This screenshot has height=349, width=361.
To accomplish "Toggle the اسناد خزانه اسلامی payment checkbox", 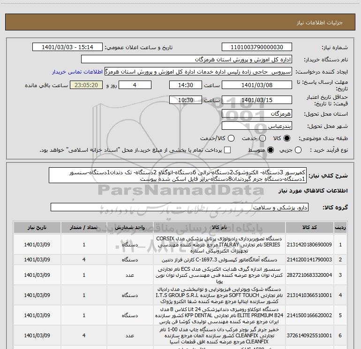I will (x=227, y=150).
